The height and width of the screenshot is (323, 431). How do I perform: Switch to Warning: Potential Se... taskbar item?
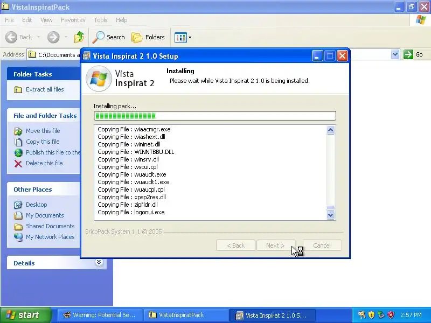(x=100, y=315)
